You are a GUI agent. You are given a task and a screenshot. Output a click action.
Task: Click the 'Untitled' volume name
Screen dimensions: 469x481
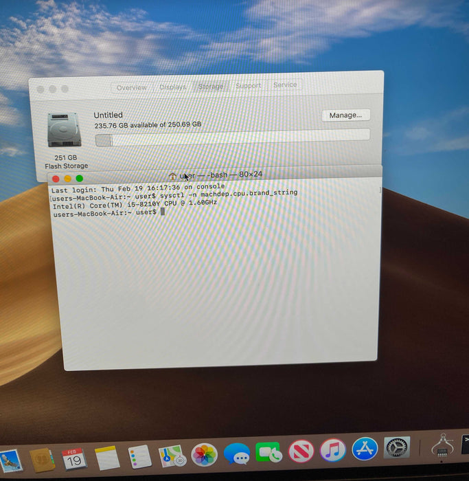click(108, 115)
